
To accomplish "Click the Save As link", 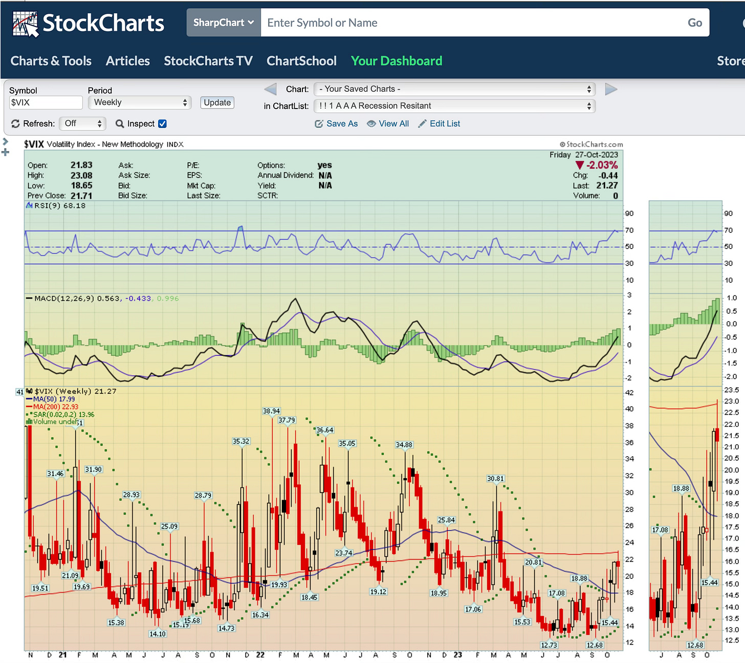I will 342,124.
